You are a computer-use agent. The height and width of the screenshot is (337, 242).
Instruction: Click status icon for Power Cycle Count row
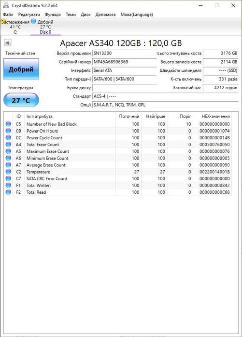pos(8,137)
